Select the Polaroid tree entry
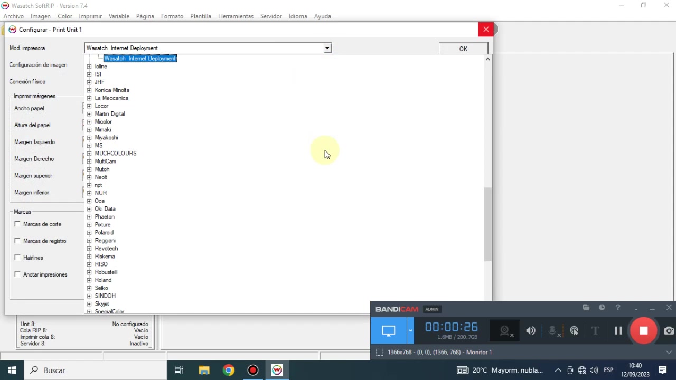Viewport: 676px width, 380px height. 104,233
